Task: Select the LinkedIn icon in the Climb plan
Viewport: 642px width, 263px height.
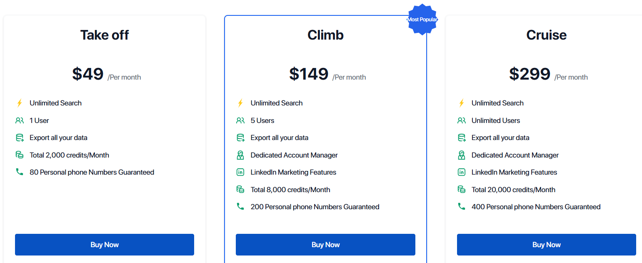Action: pos(240,172)
